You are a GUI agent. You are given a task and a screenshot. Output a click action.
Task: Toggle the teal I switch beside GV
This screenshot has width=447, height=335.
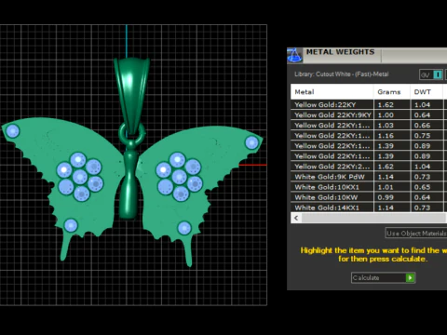[438, 74]
